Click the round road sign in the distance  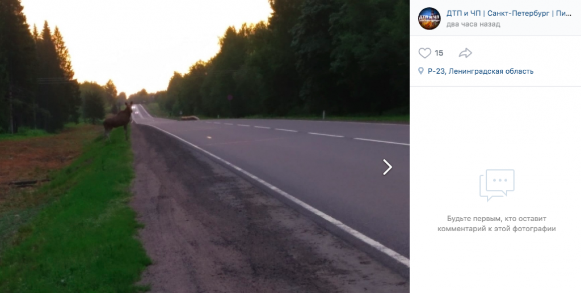click(x=230, y=97)
